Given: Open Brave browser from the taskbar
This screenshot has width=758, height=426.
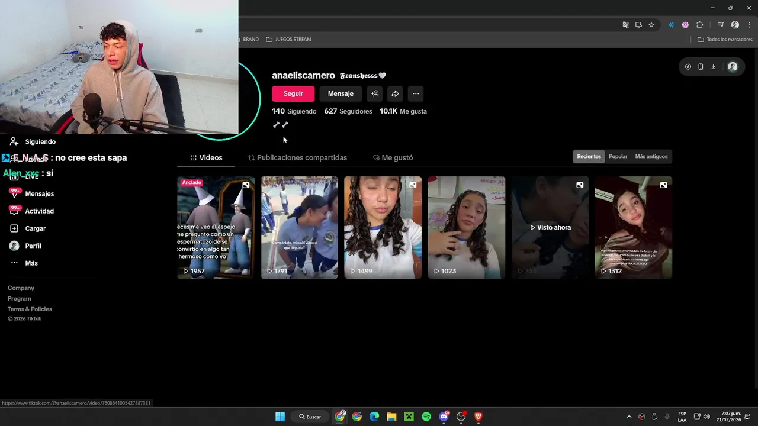Looking at the screenshot, I should coord(478,417).
